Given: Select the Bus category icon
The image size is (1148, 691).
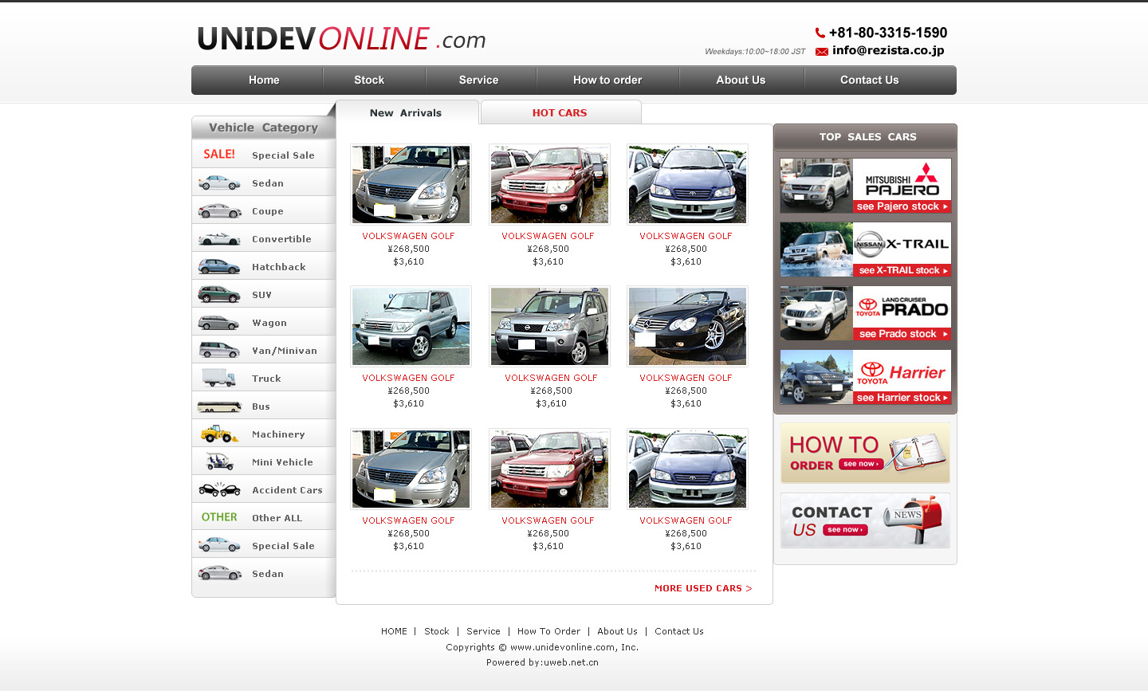Looking at the screenshot, I should [219, 406].
